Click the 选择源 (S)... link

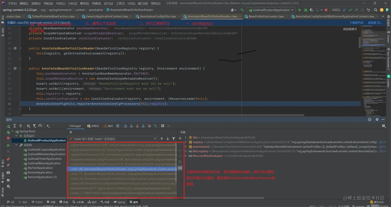coord(375,23)
